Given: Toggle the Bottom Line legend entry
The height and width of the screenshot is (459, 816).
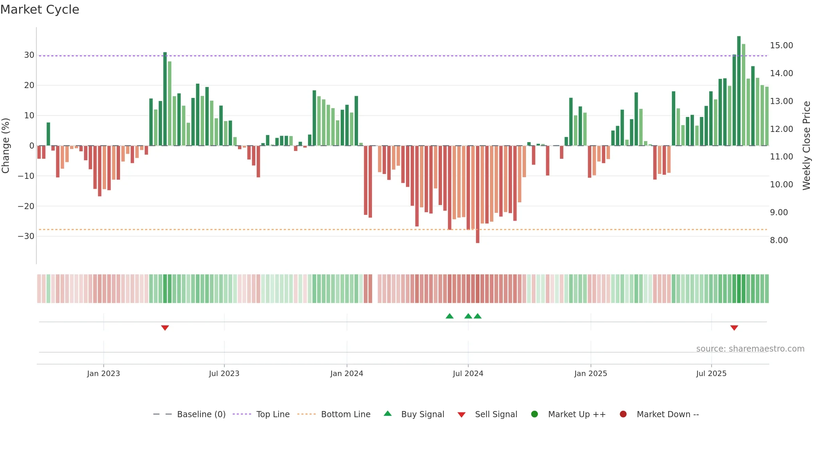Looking at the screenshot, I should [334, 414].
